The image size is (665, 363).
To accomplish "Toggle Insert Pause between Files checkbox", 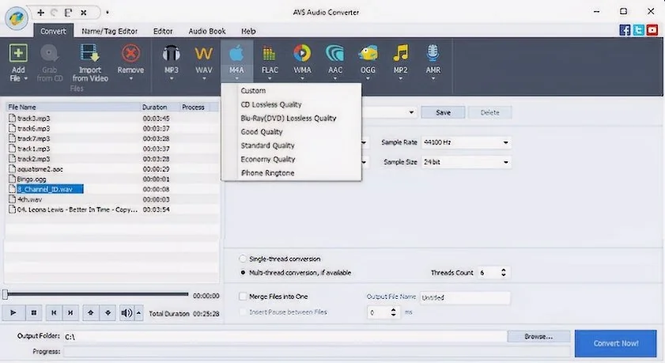I will (243, 312).
